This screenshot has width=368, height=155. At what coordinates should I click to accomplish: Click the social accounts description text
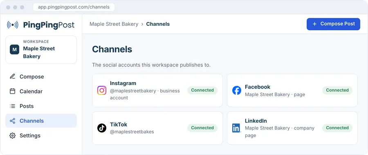tap(151, 65)
